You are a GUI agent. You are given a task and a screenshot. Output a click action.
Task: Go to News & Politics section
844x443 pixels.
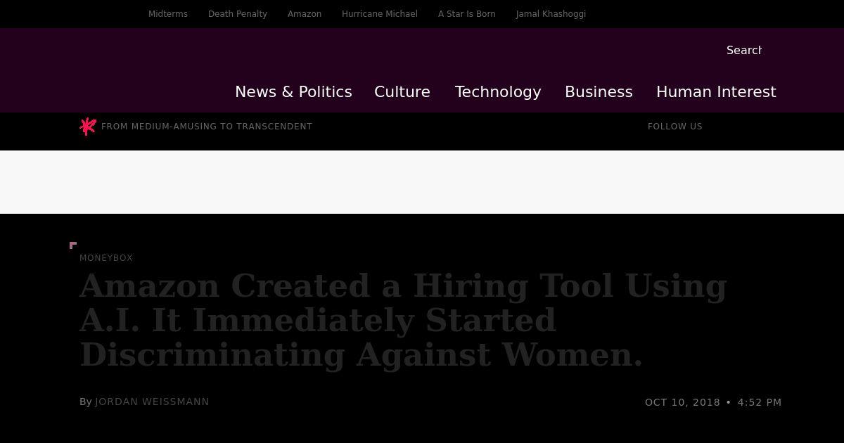coord(293,92)
